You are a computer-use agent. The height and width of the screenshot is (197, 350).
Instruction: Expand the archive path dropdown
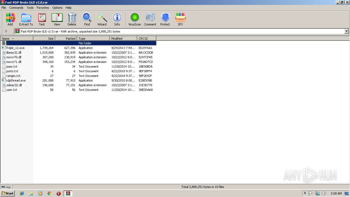pyautogui.click(x=347, y=31)
